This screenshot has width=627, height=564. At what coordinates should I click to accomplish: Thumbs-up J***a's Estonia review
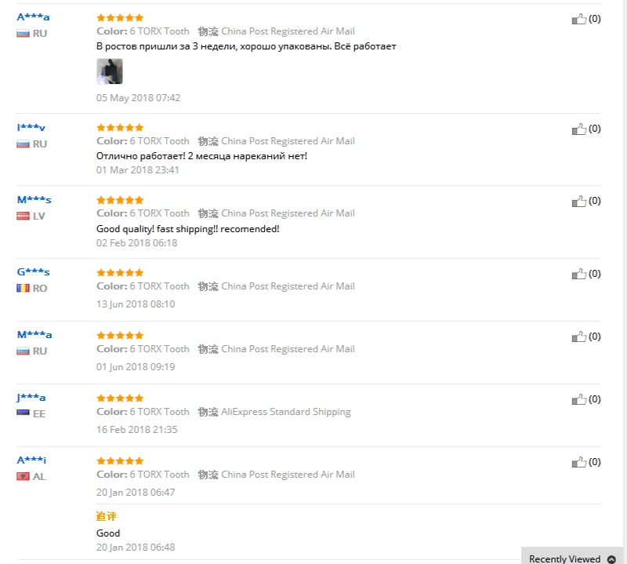point(578,399)
